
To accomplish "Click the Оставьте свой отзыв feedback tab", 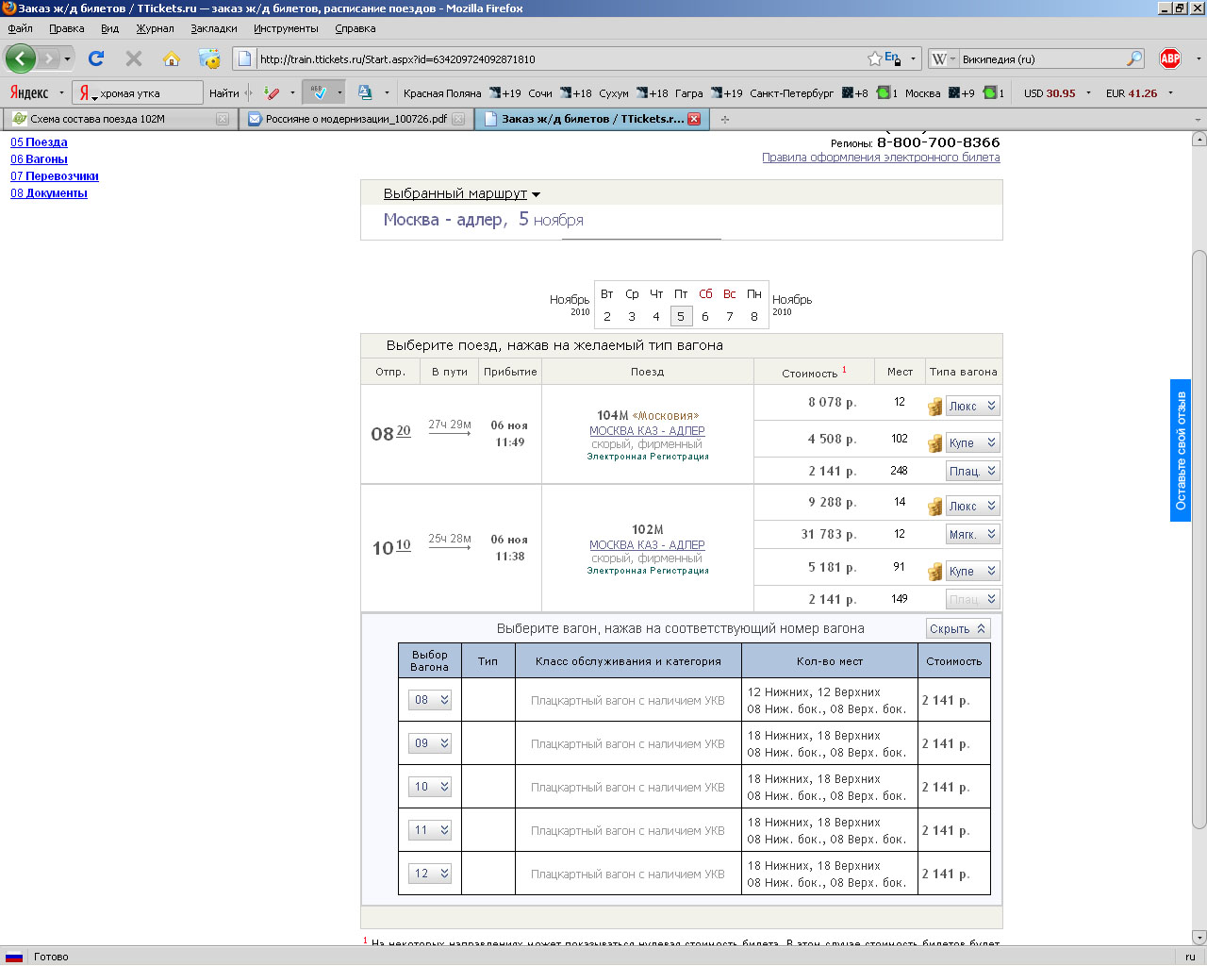I will tap(1181, 450).
